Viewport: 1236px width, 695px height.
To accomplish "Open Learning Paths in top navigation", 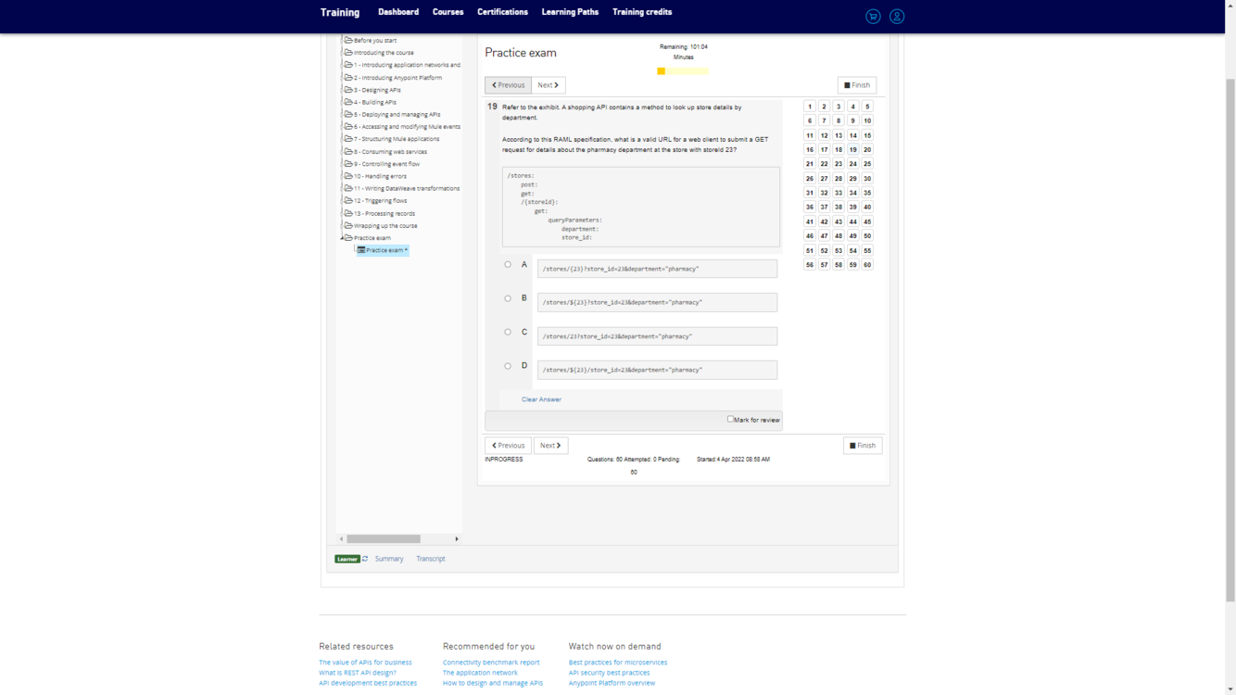I will [570, 12].
